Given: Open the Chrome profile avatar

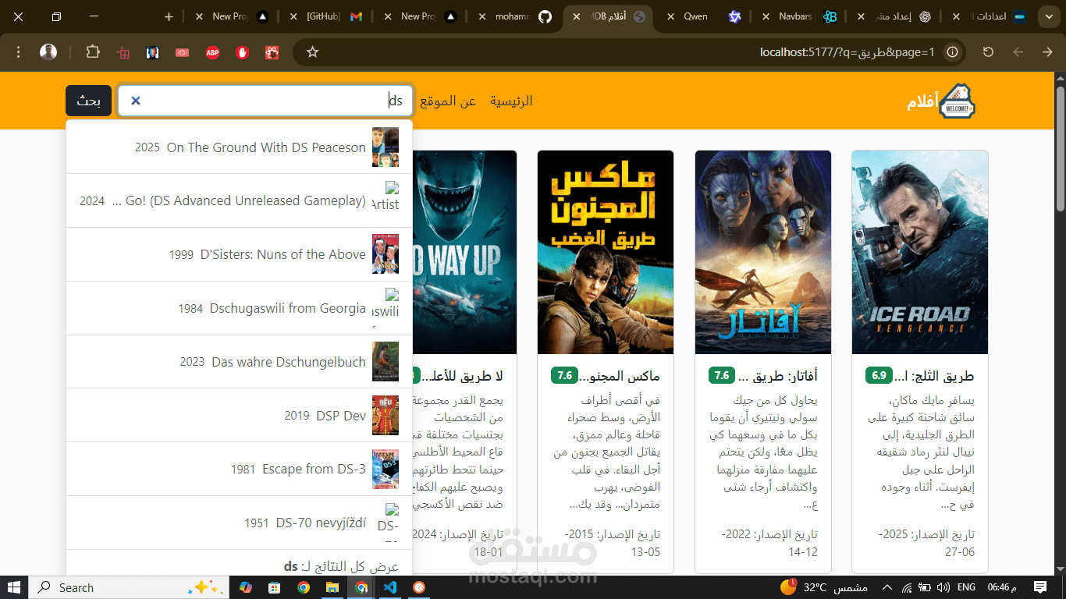Looking at the screenshot, I should tap(48, 52).
